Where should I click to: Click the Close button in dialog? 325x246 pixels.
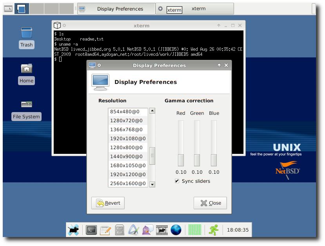[x=211, y=203]
